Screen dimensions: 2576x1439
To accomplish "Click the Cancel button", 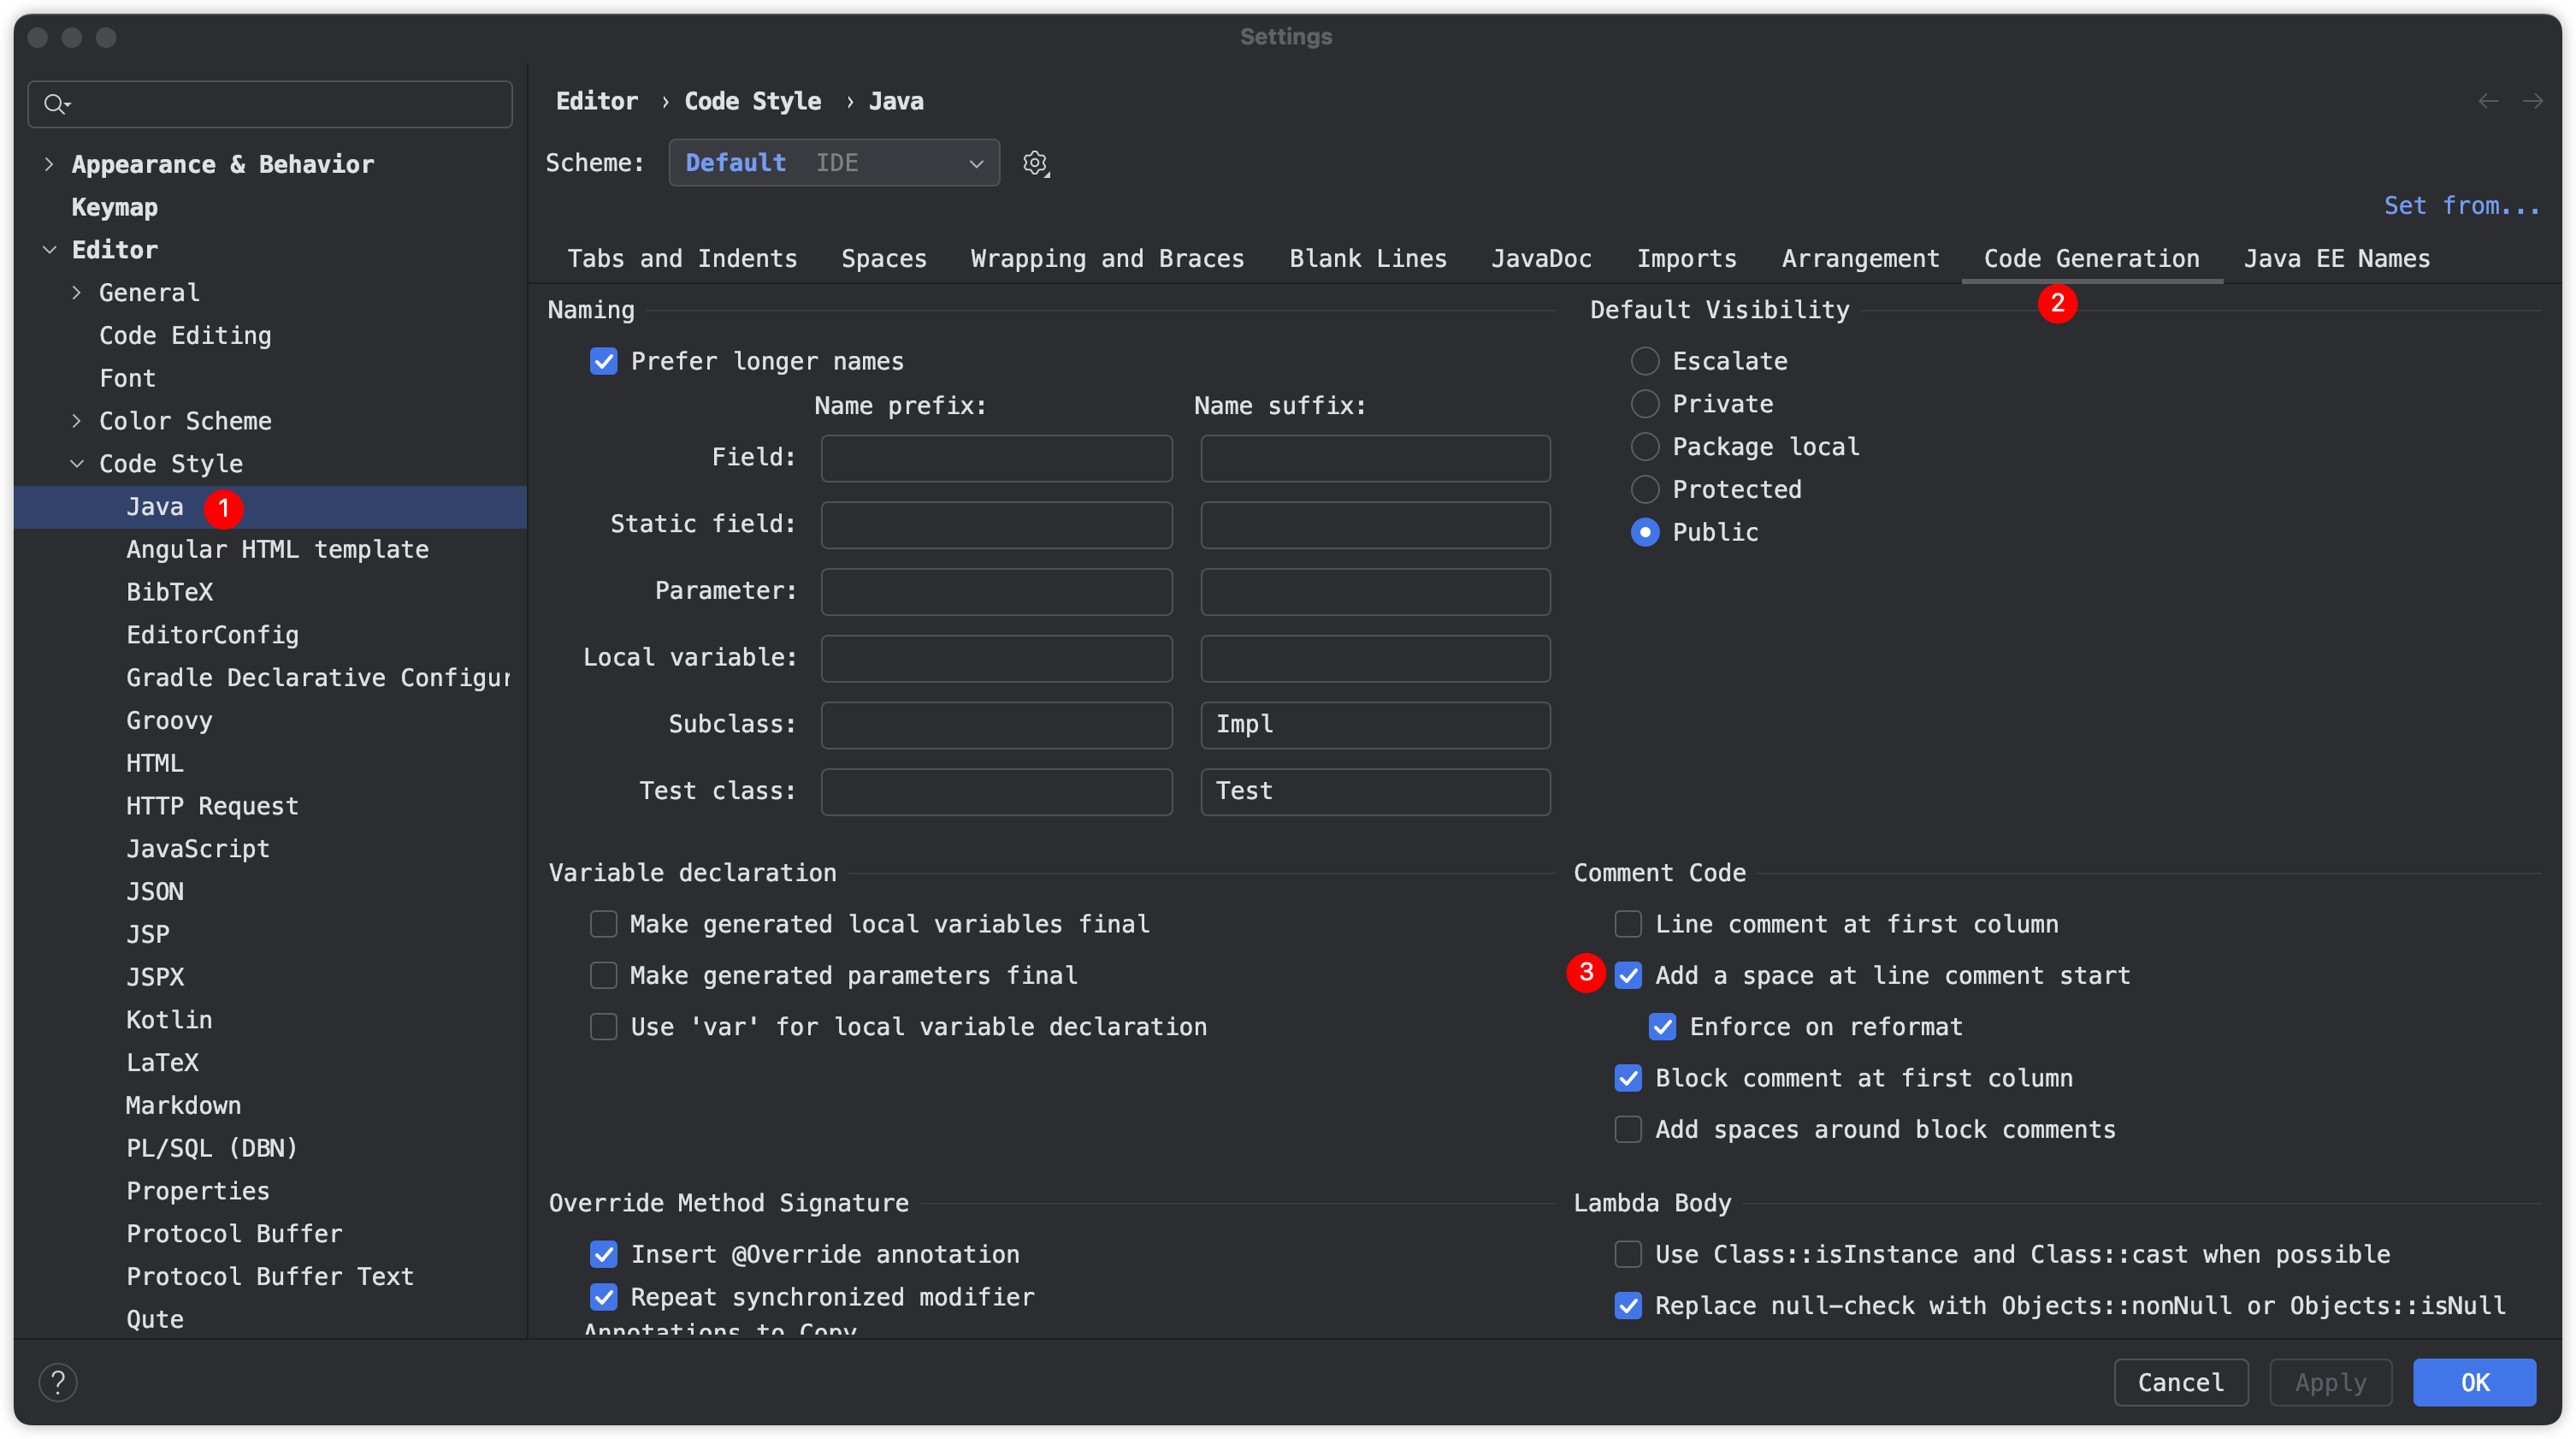I will coord(2181,1382).
